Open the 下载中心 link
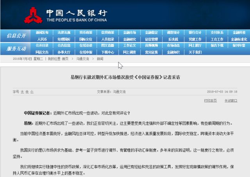Viewport: 250px width, 177px height. (x=108, y=52)
